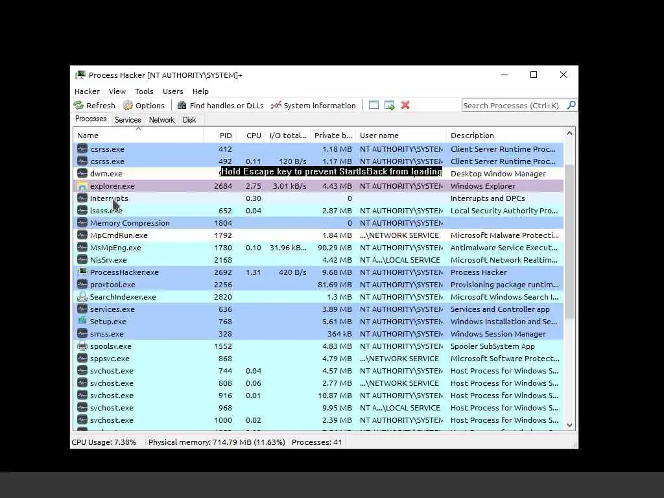Select the smss.exe process icon
The height and width of the screenshot is (498, 664).
(82, 334)
